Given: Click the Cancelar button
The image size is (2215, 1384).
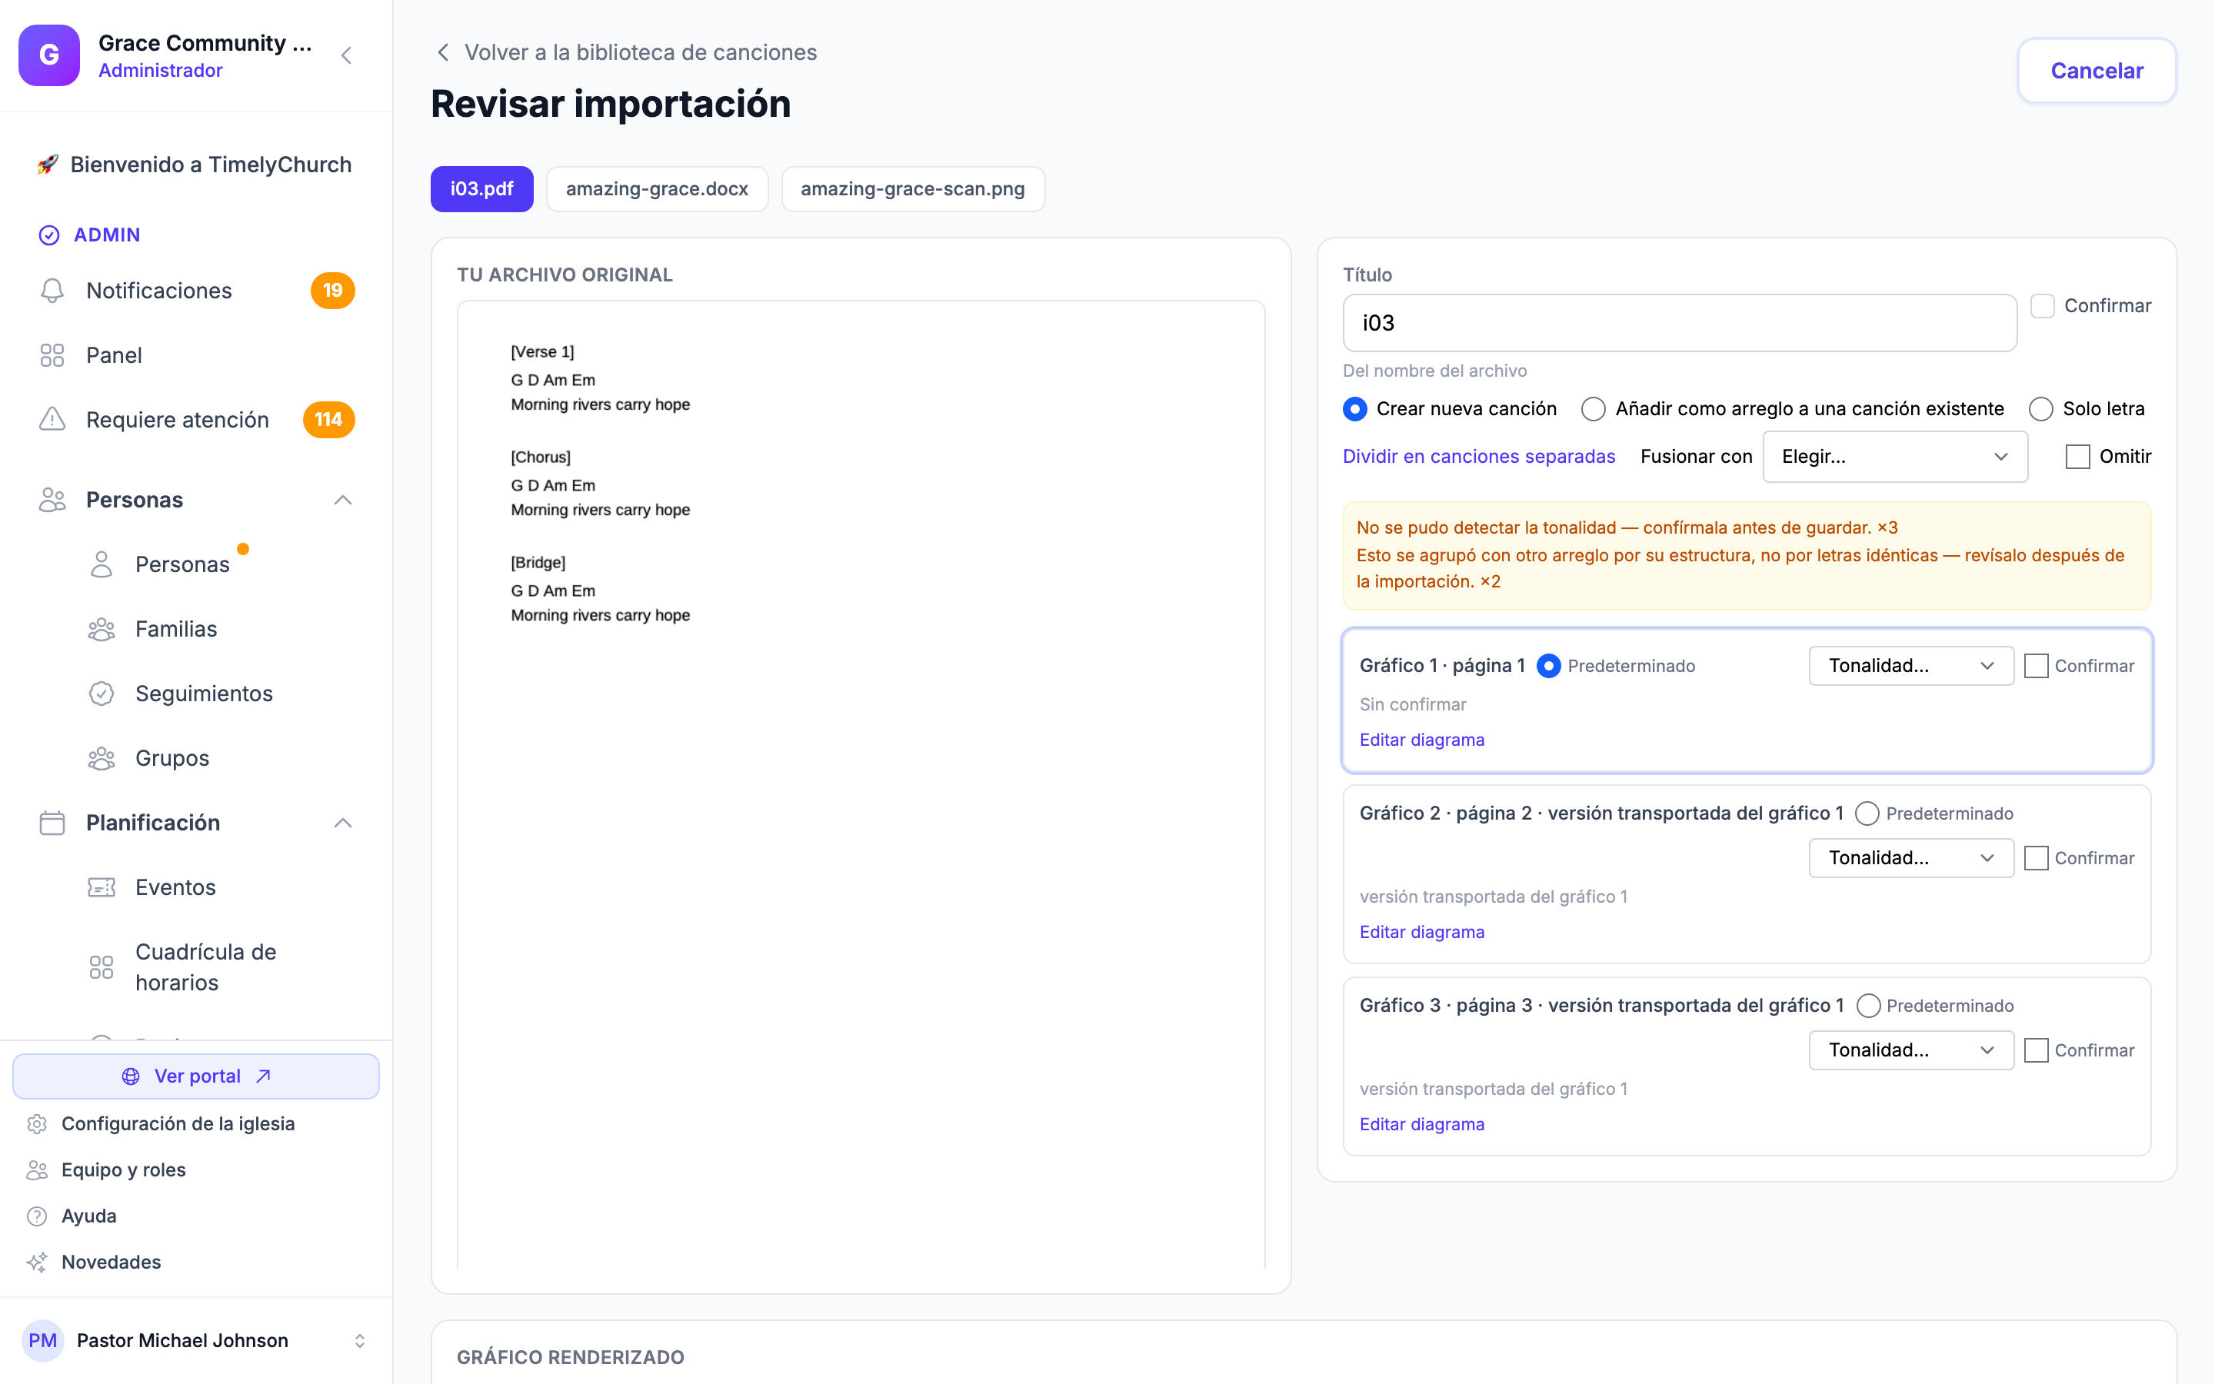Looking at the screenshot, I should coord(2096,71).
